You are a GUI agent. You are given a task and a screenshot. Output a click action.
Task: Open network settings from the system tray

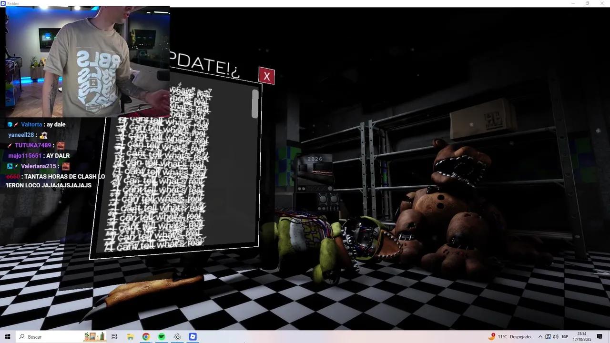(x=548, y=337)
